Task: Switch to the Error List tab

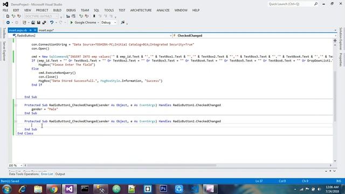Action: tap(47, 174)
